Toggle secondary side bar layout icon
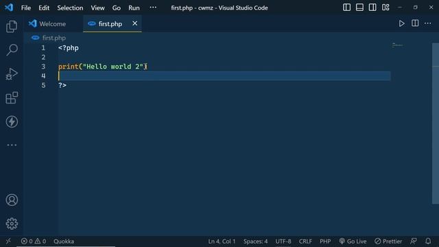439x247 pixels. click(372, 8)
